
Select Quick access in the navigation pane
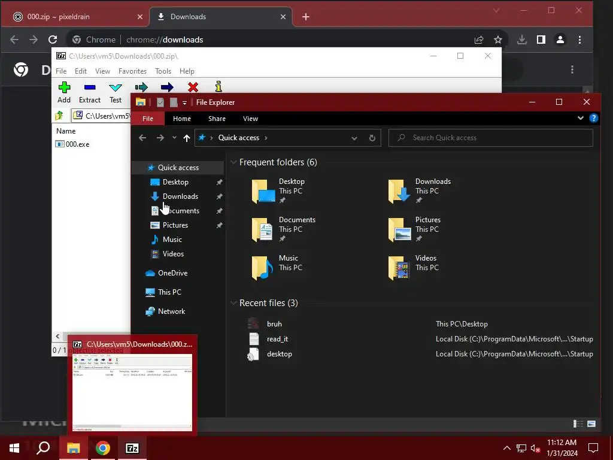point(178,168)
